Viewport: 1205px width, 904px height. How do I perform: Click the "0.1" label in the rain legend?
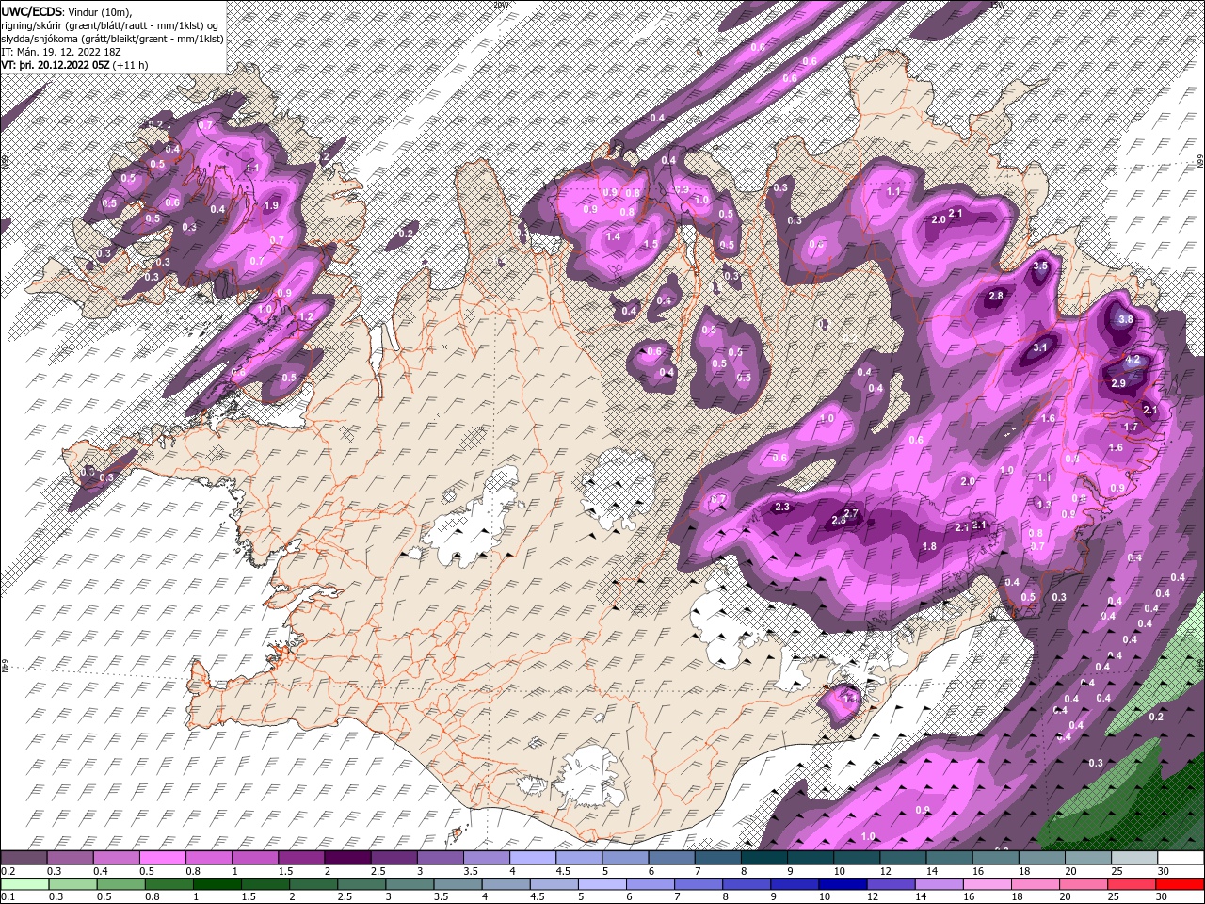pos(8,896)
